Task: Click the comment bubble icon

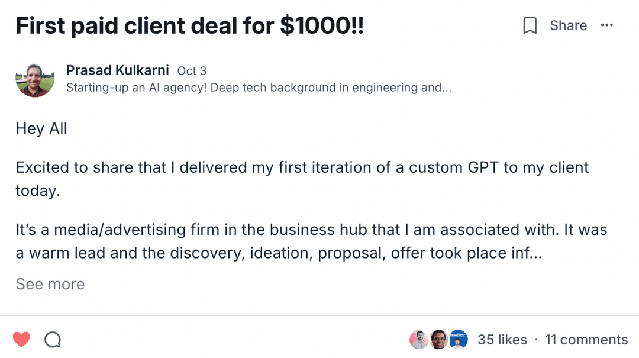Action: [53, 340]
